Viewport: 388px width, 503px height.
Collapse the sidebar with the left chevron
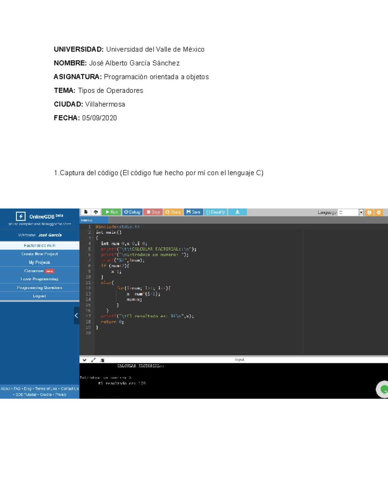[x=76, y=315]
